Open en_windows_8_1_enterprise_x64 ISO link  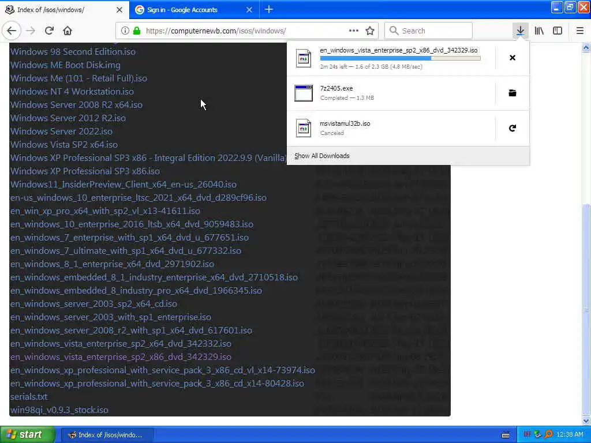[x=112, y=264]
